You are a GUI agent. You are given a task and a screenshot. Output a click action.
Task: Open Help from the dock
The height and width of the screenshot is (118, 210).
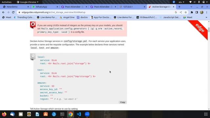pyautogui.click(x=54, y=114)
